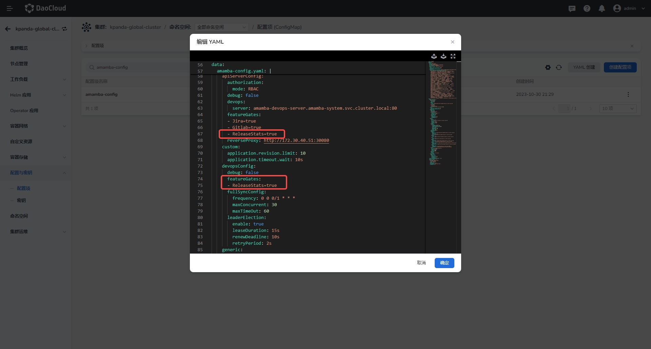Cancel the YAML editing with 取消
The height and width of the screenshot is (349, 651).
click(421, 263)
